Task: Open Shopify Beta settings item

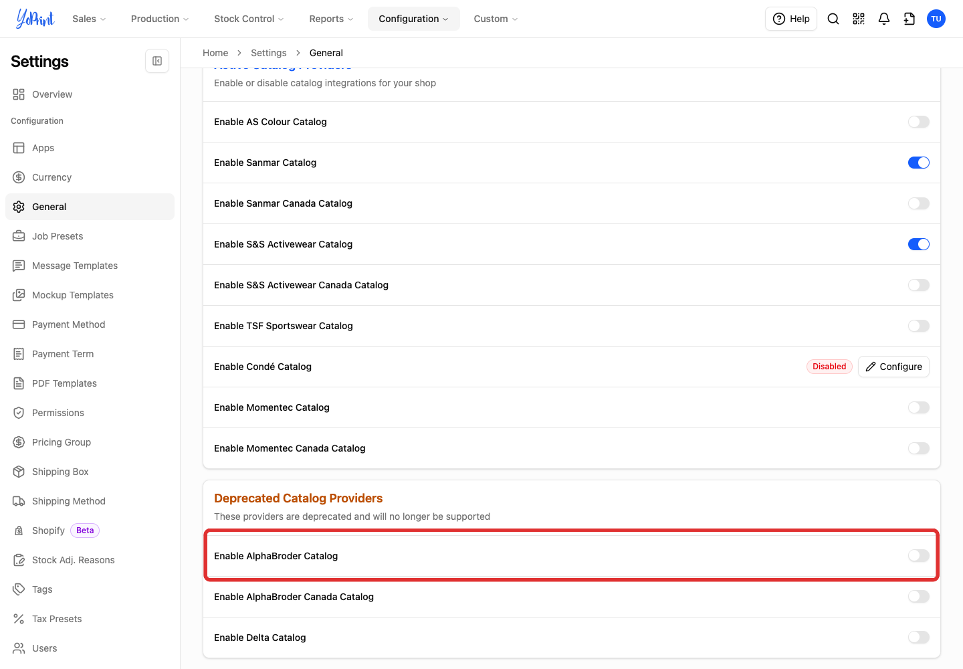Action: click(90, 531)
